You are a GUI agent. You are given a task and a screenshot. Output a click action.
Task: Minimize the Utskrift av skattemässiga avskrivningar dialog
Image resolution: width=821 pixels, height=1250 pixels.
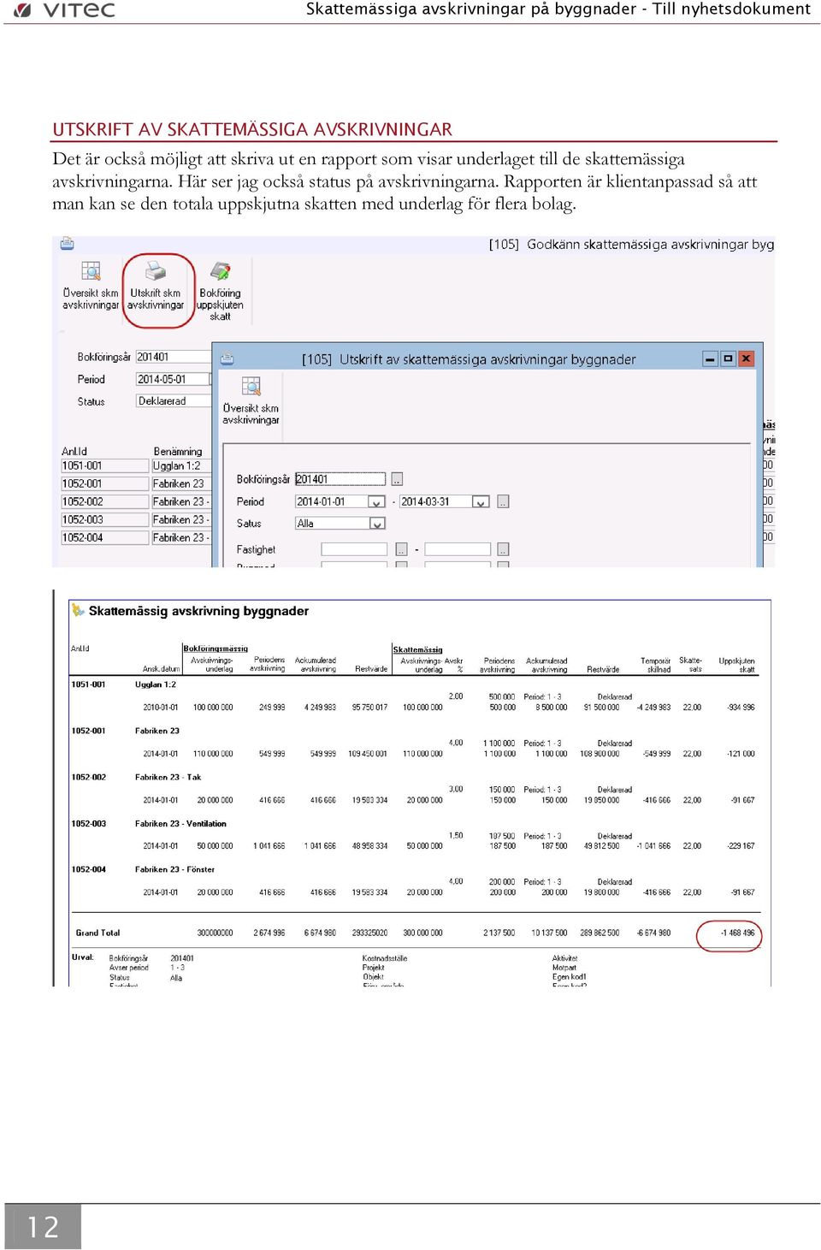click(x=710, y=358)
